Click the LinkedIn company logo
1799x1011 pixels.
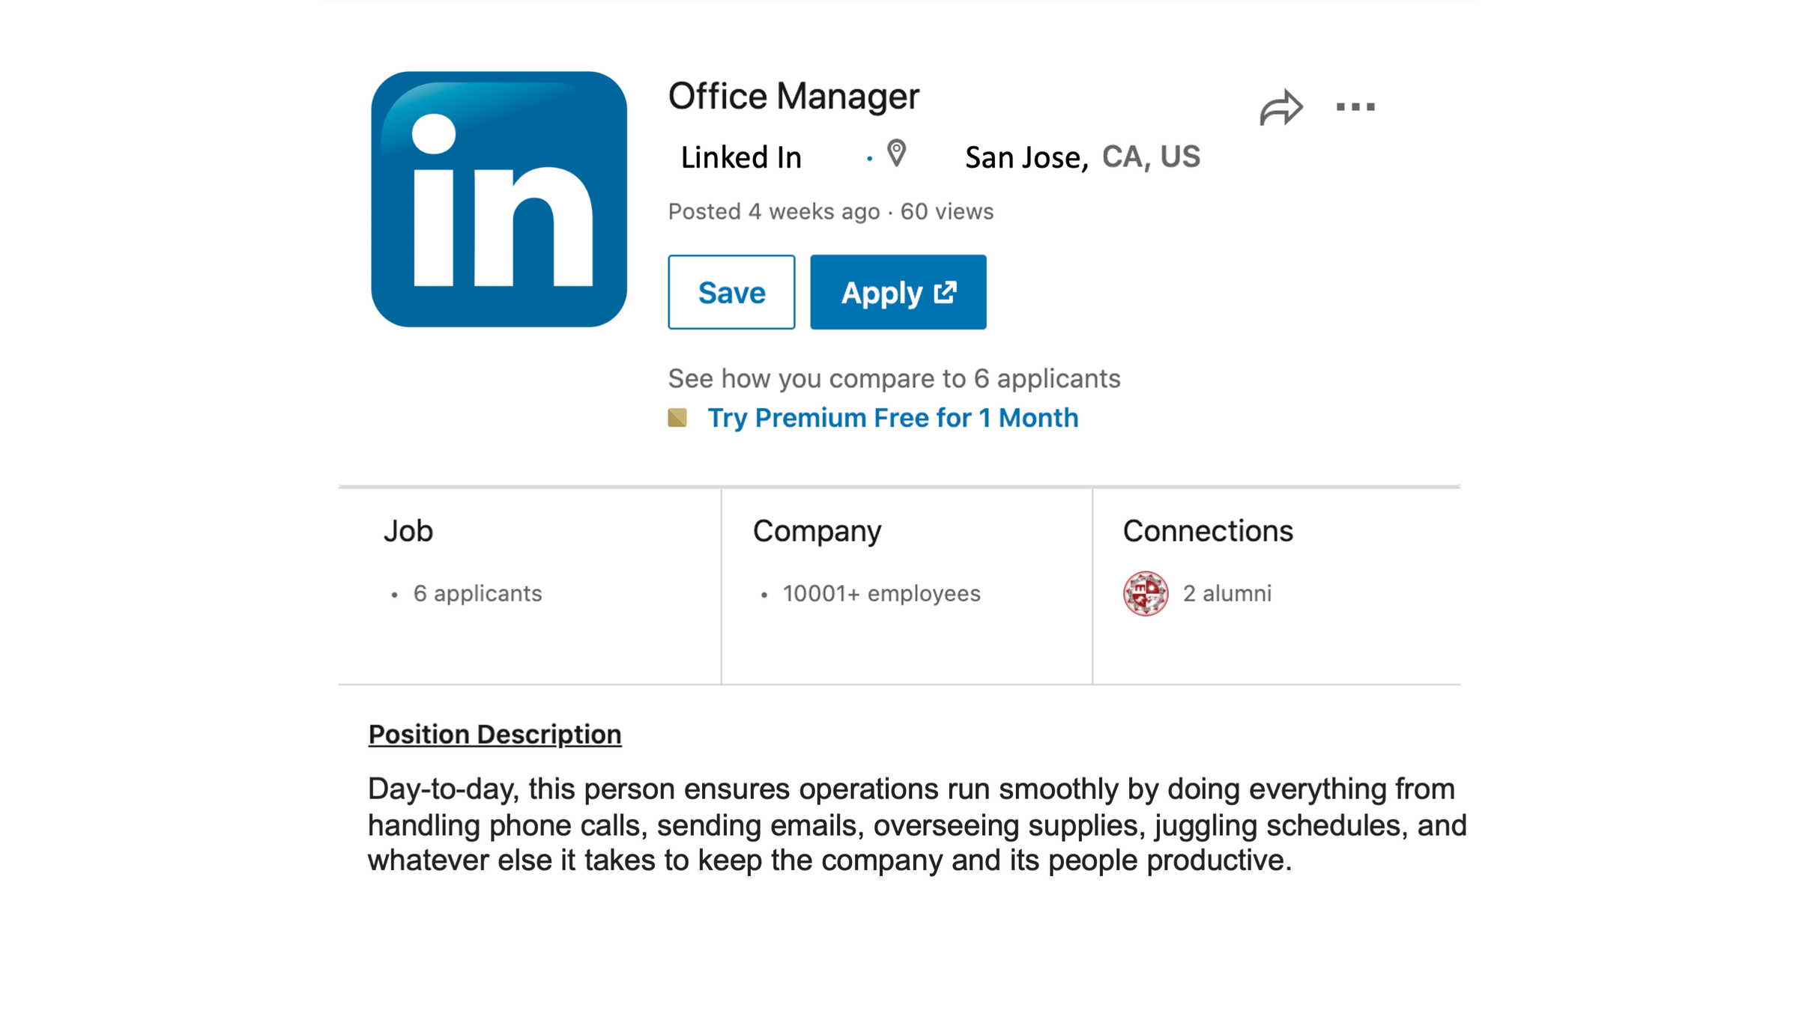(x=498, y=199)
